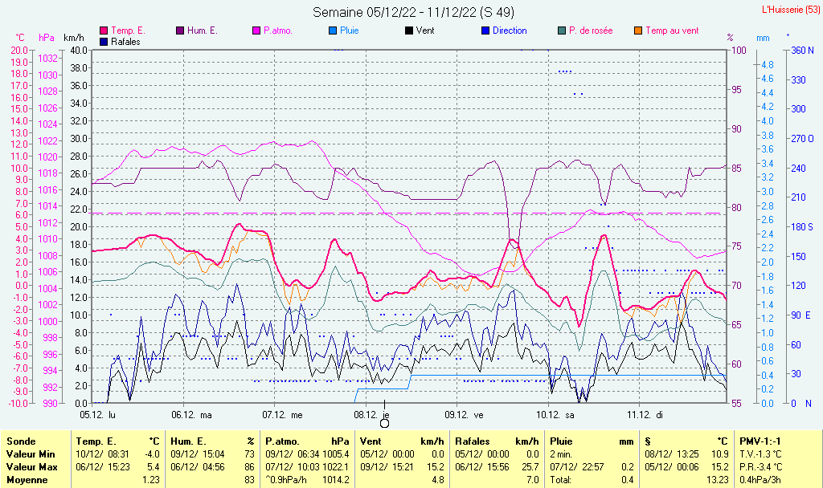823x488 pixels.
Task: Click the 'Direction' legend label
Action: 510,31
